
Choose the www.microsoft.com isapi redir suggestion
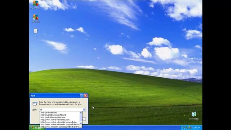click(60, 127)
